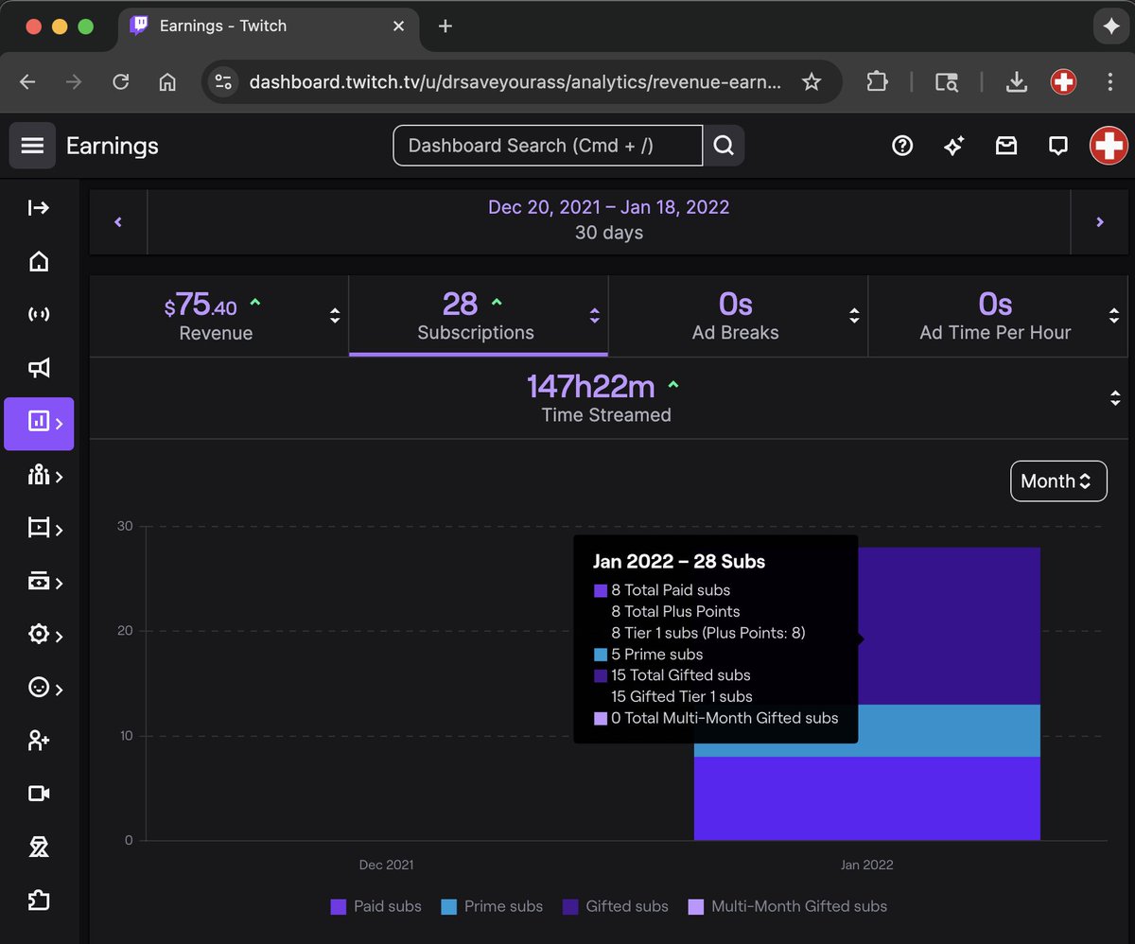Open the whispers chat bubble icon

[1058, 146]
